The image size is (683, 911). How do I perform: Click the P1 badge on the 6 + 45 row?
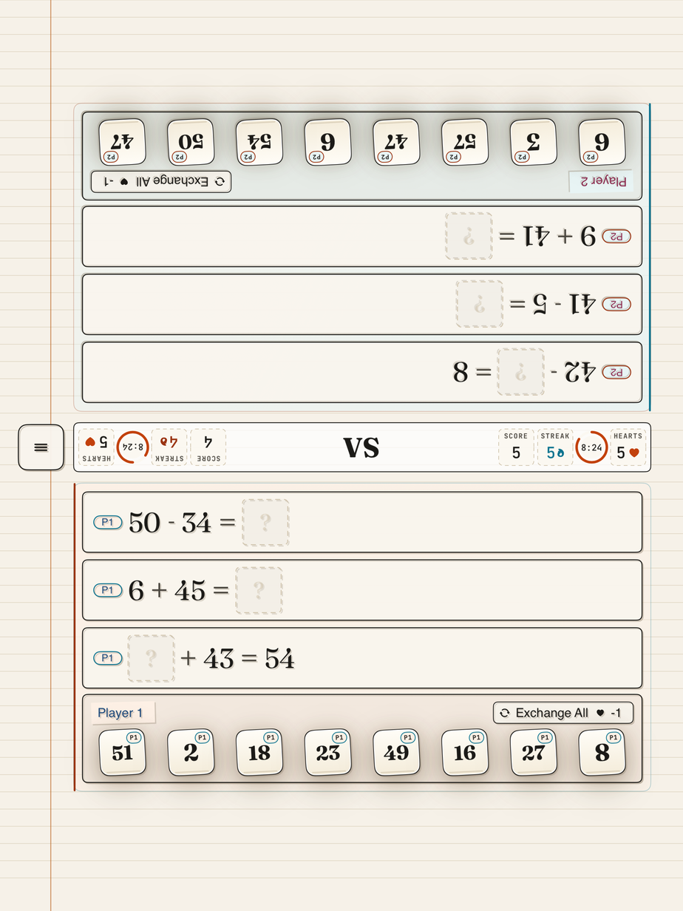point(108,591)
